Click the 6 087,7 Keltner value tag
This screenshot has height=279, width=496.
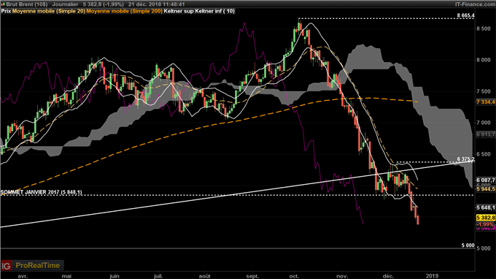coord(486,180)
